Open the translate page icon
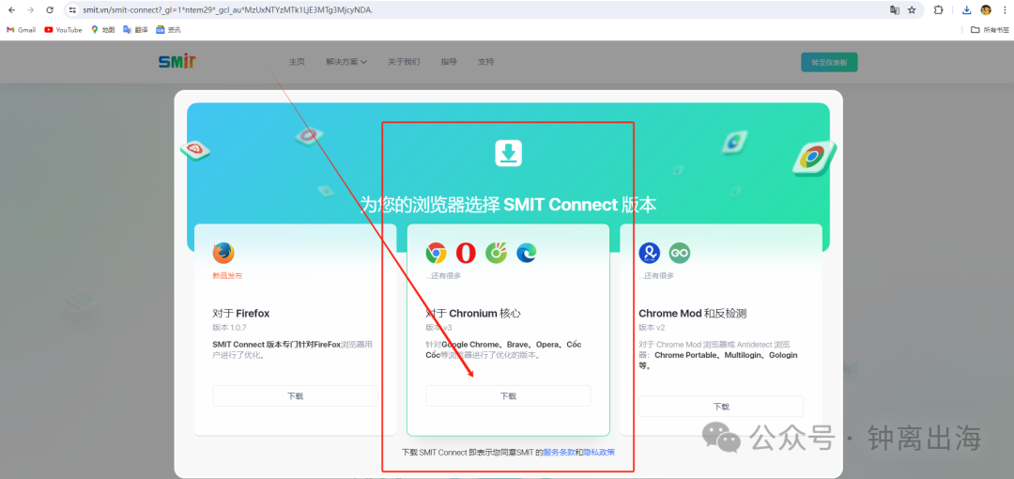This screenshot has width=1014, height=479. (x=895, y=9)
